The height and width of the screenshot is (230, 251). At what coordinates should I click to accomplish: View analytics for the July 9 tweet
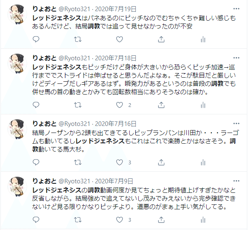203,220
